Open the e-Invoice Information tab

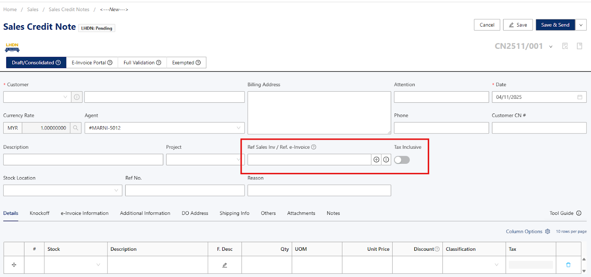[x=85, y=213]
